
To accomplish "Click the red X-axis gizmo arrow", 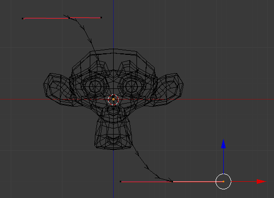I will tap(261, 182).
